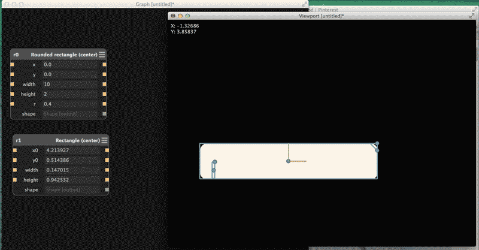The width and height of the screenshot is (479, 250).
Task: Edit the r1 width value 0.147015
Action: click(x=72, y=170)
